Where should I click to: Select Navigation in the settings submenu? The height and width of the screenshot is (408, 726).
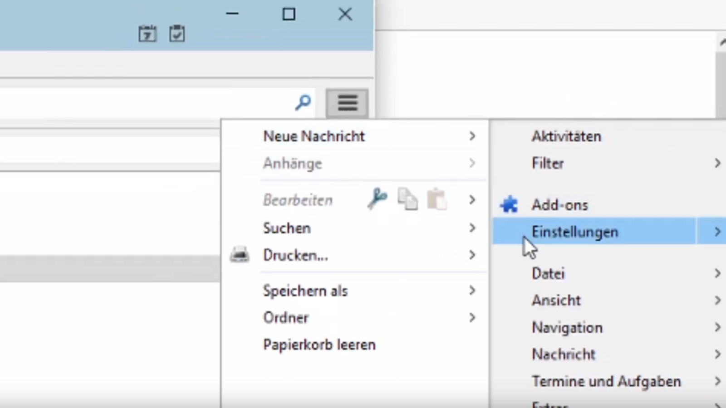tap(567, 327)
